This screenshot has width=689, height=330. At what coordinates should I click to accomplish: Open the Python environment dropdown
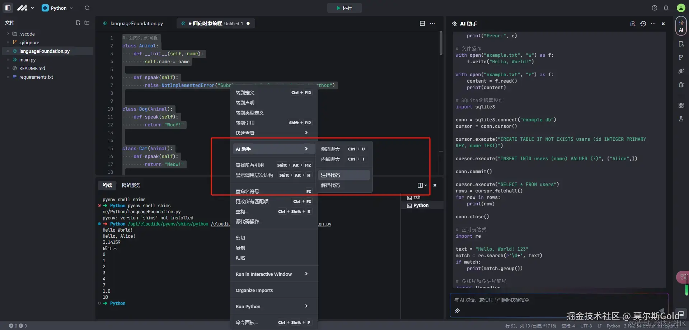click(57, 8)
